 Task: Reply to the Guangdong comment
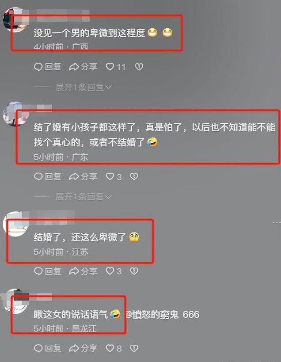[x=48, y=177]
